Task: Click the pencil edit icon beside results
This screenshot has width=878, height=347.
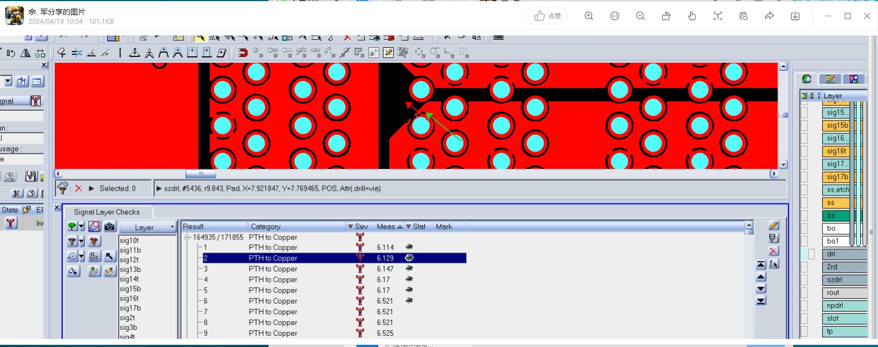Action: click(773, 226)
